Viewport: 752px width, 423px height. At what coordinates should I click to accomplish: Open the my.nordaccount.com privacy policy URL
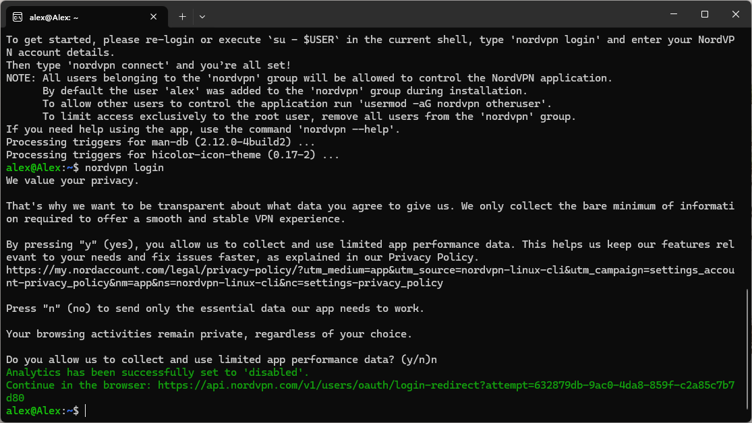point(270,270)
